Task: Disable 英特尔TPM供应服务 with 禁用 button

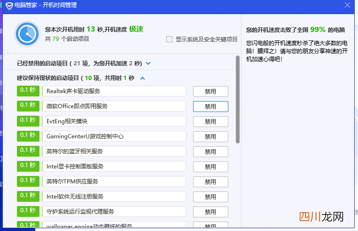Action: point(210,182)
